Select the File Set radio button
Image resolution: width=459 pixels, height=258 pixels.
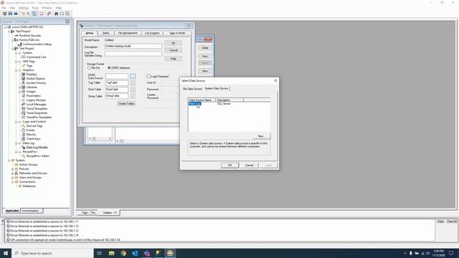tap(89, 68)
